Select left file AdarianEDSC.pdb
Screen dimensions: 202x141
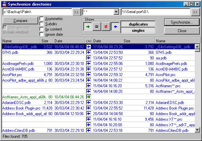pyautogui.click(x=16, y=103)
